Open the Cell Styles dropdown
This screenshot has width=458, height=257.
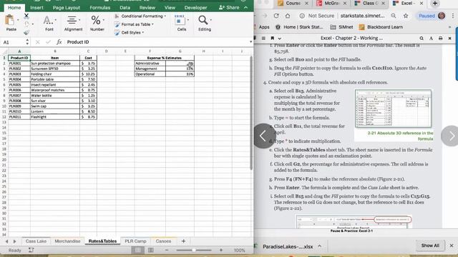tap(130, 32)
